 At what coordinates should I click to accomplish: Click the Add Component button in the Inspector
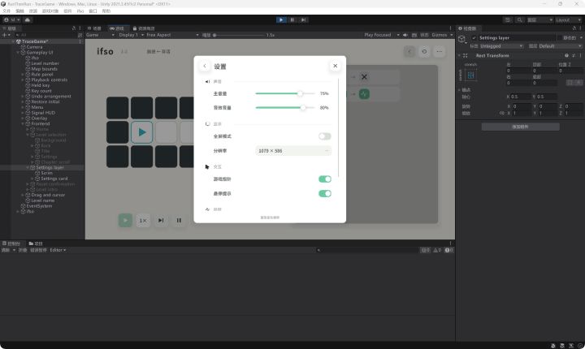click(x=521, y=127)
